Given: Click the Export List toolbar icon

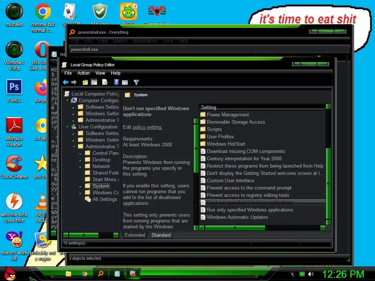Looking at the screenshot, I should pos(105,82).
